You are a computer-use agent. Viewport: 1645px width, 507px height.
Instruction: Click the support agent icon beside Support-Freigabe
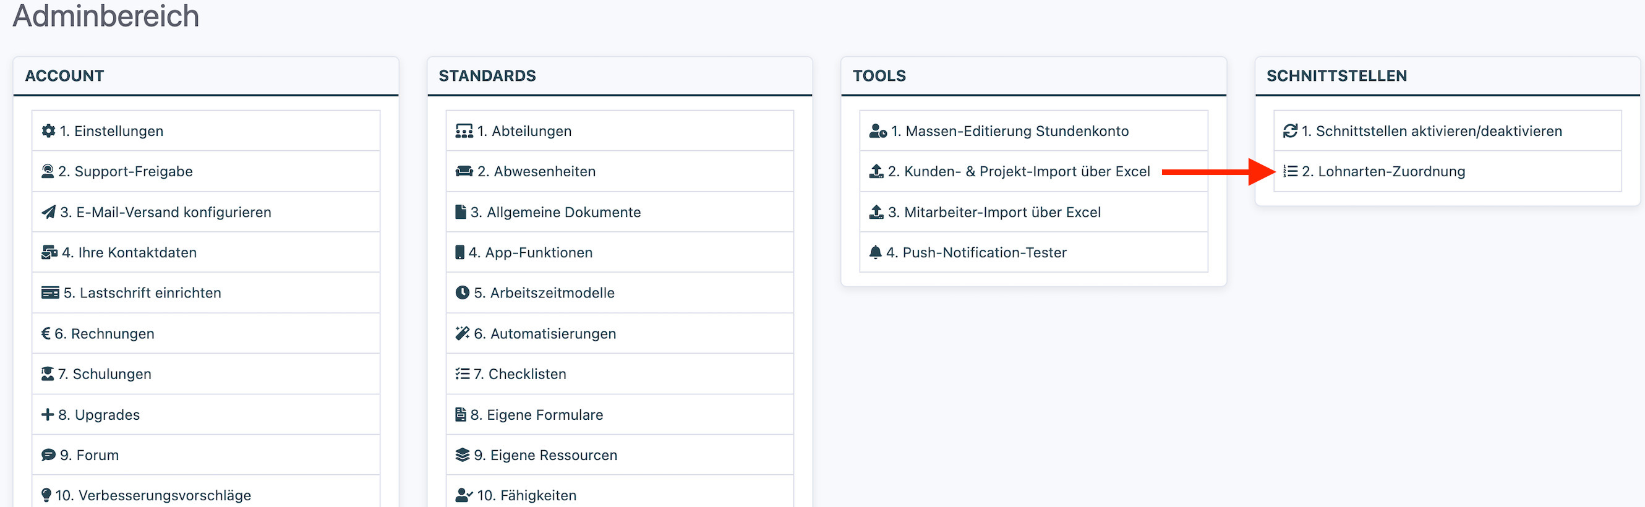coord(48,171)
